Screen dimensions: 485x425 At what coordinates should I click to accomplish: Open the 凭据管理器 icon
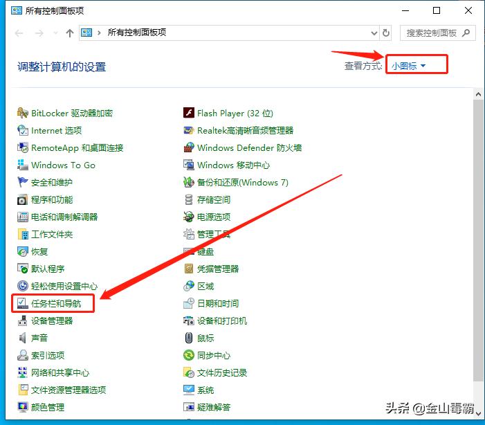tap(189, 269)
